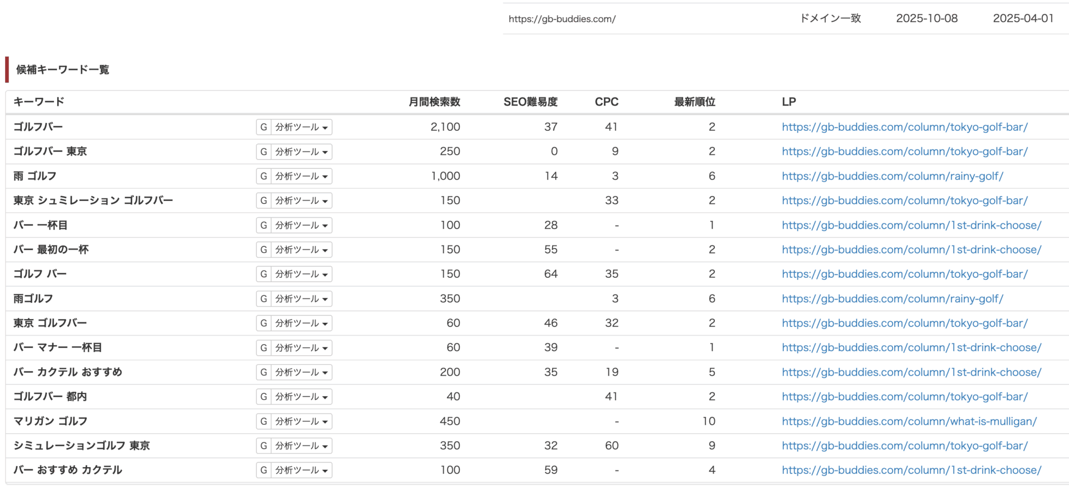Open 分析ツール for シミュレーションゴルフ 東京
This screenshot has height=486, width=1069.
tap(301, 445)
